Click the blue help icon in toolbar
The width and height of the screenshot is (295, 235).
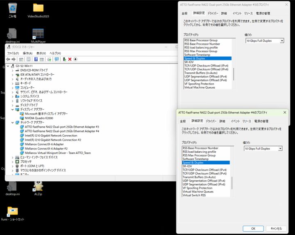(36, 59)
